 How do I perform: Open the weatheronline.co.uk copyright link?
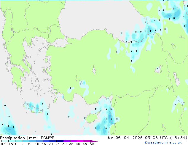point(163,142)
